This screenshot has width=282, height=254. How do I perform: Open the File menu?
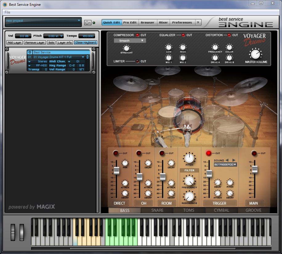tap(7, 12)
